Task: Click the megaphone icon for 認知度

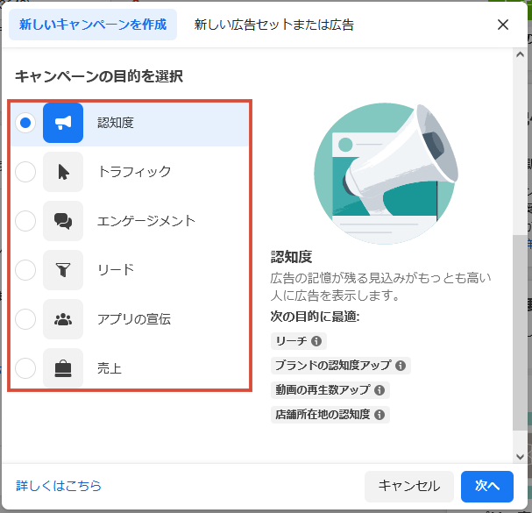Action: click(x=63, y=123)
